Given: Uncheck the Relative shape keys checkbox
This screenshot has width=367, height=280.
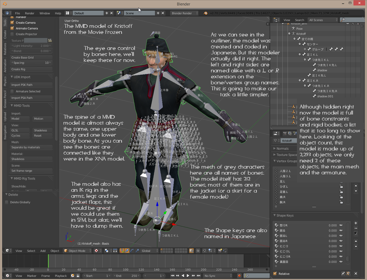Looking at the screenshot, I should point(275,273).
